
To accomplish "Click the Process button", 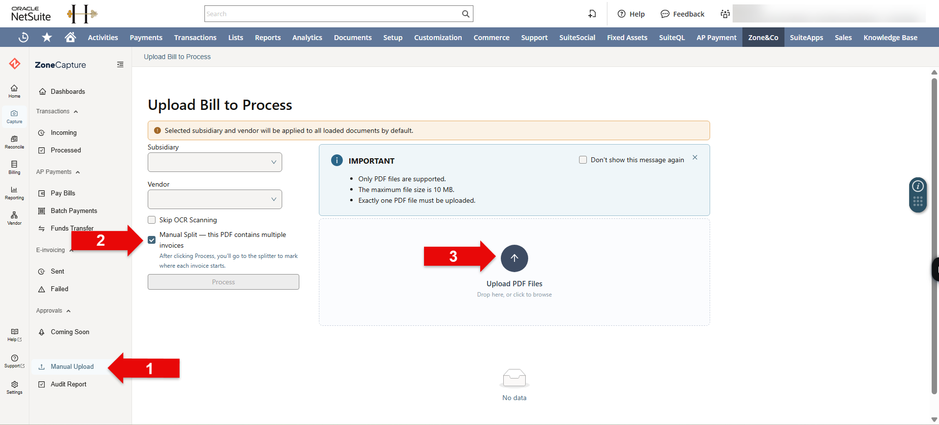I will (224, 282).
